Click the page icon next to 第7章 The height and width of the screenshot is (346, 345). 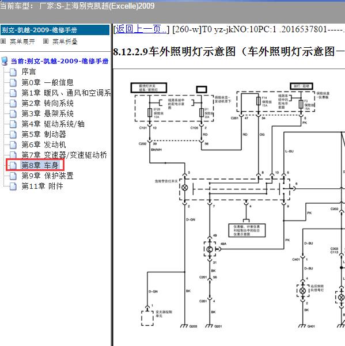13,155
